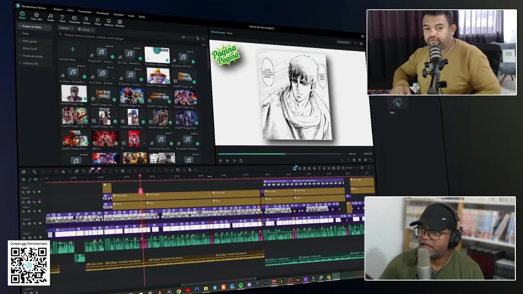Open the Transições library tab
This screenshot has height=294, width=523.
pos(74,20)
